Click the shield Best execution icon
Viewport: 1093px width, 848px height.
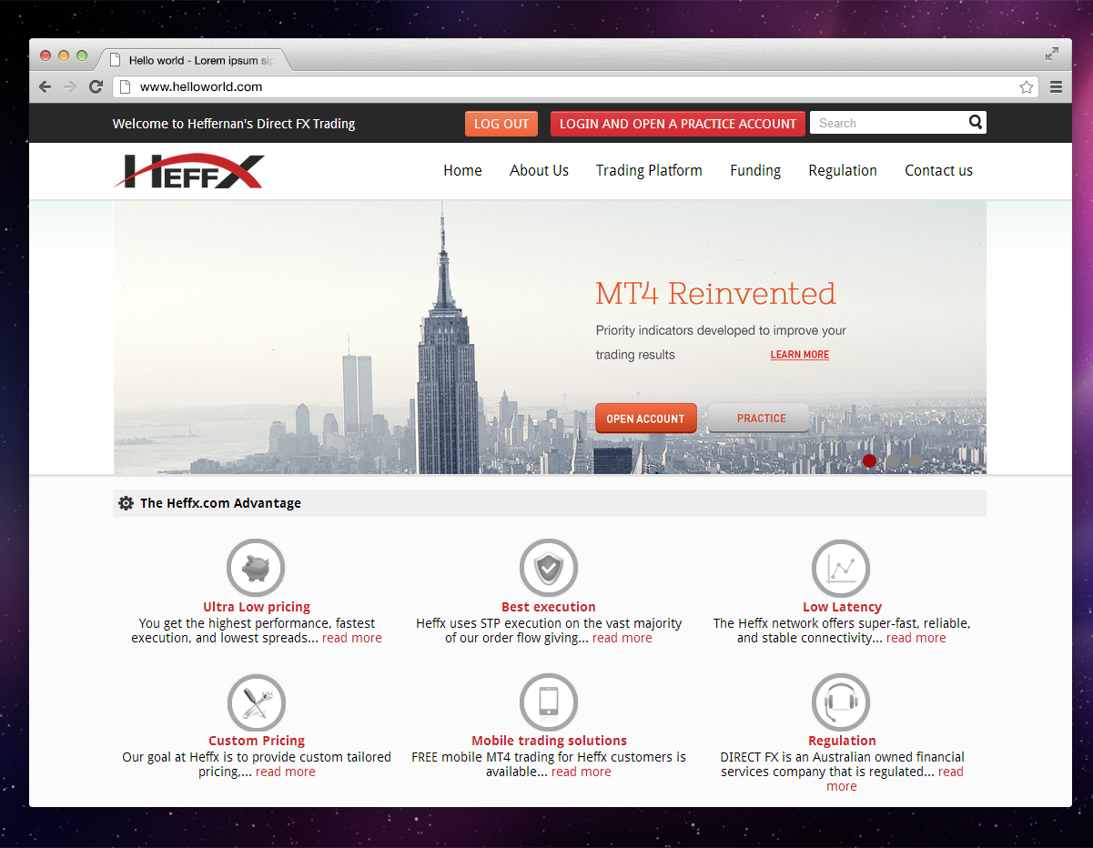549,569
